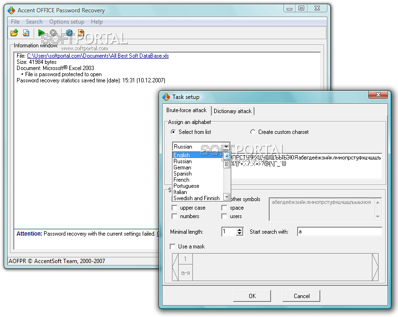
Task: Click the OK button in Task setup
Action: coord(252,296)
